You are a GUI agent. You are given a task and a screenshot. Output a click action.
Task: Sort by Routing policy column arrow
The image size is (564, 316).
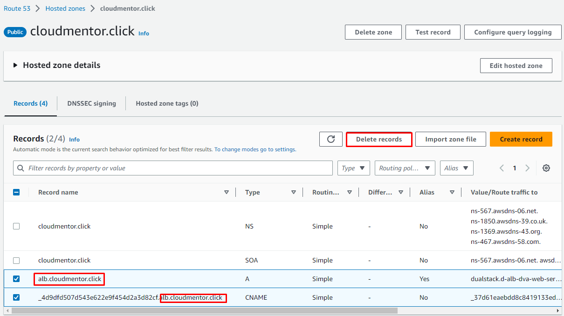pos(350,192)
